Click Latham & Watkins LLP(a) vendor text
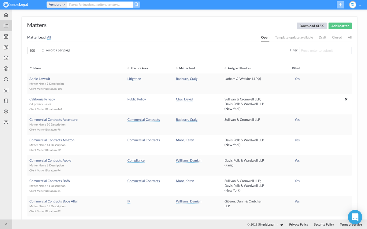Image resolution: width=367 pixels, height=229 pixels. 243,79
